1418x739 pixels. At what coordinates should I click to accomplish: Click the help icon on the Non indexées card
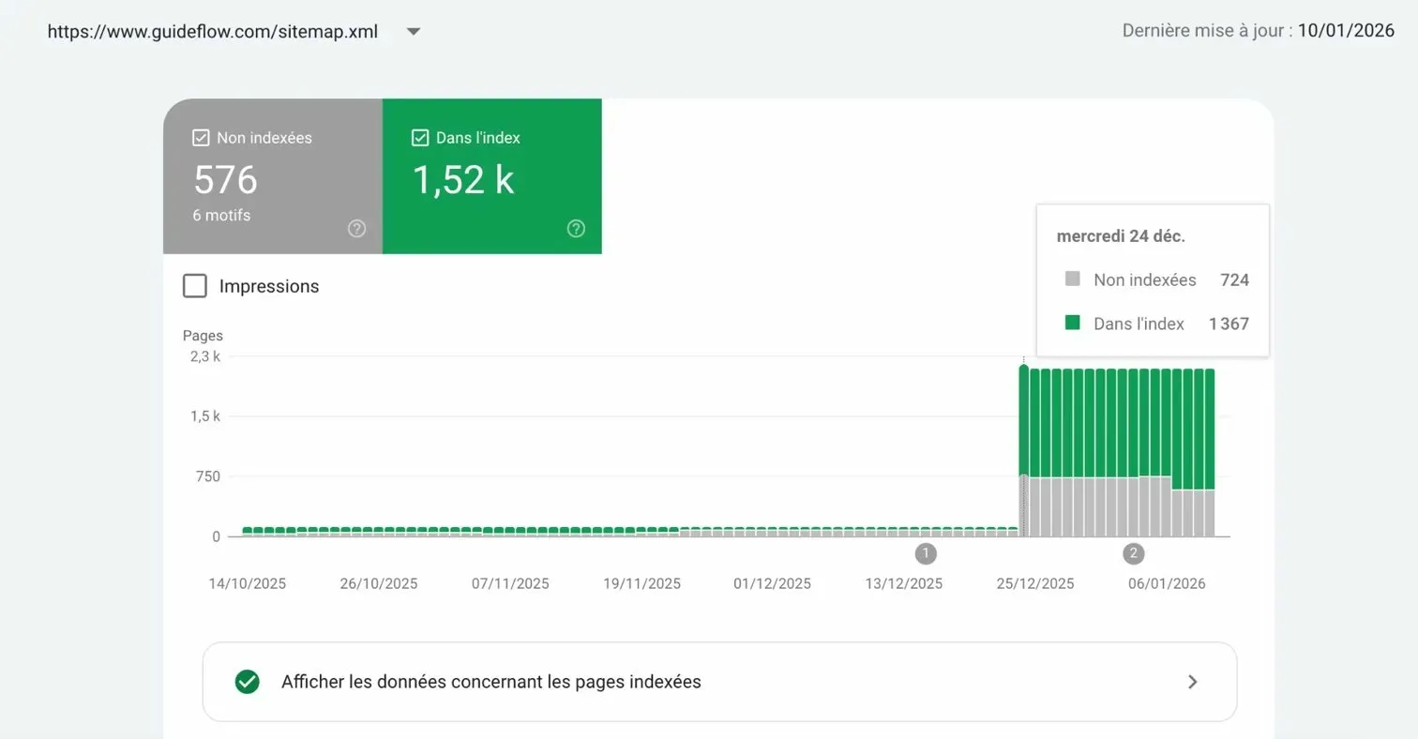(356, 228)
